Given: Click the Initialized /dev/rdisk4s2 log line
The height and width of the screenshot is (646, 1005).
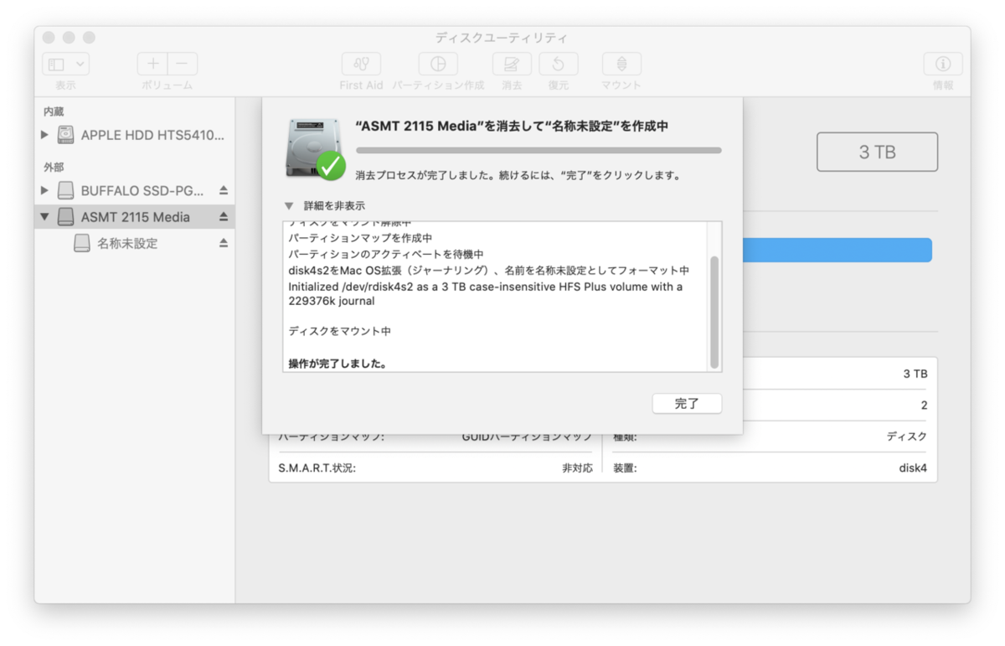Looking at the screenshot, I should pos(486,293).
